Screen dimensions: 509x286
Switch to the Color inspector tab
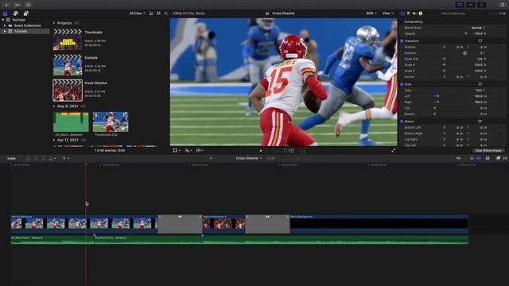pos(408,14)
